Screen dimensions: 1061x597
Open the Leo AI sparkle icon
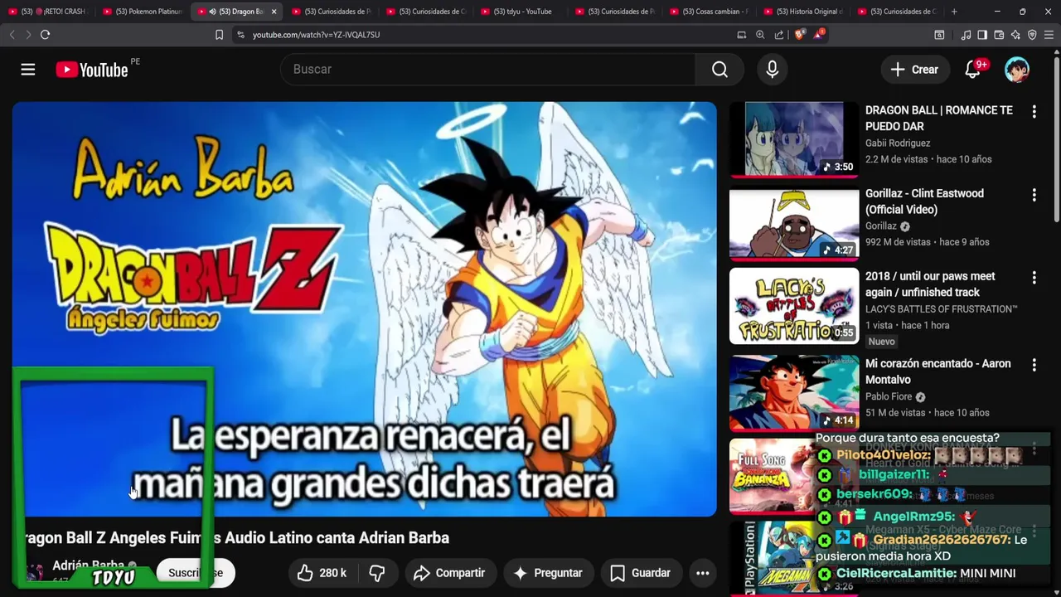pyautogui.click(x=1015, y=35)
